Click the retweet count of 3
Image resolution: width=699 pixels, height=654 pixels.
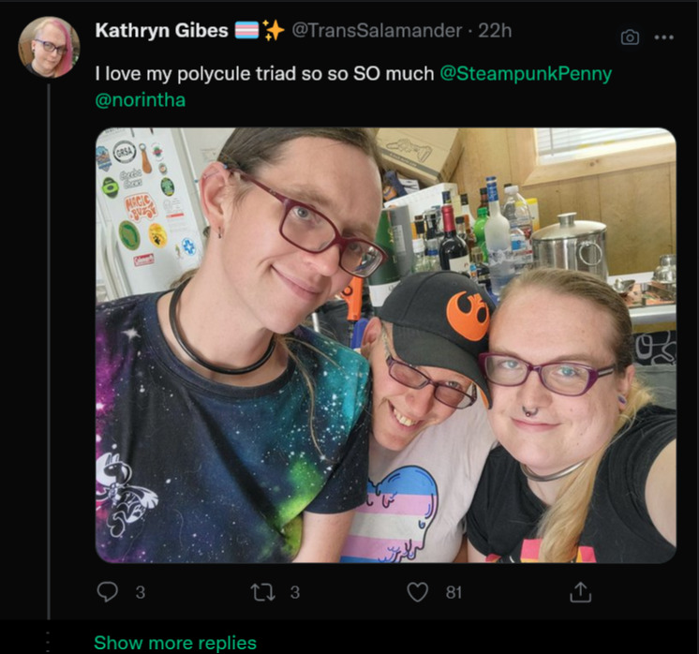[x=295, y=592]
